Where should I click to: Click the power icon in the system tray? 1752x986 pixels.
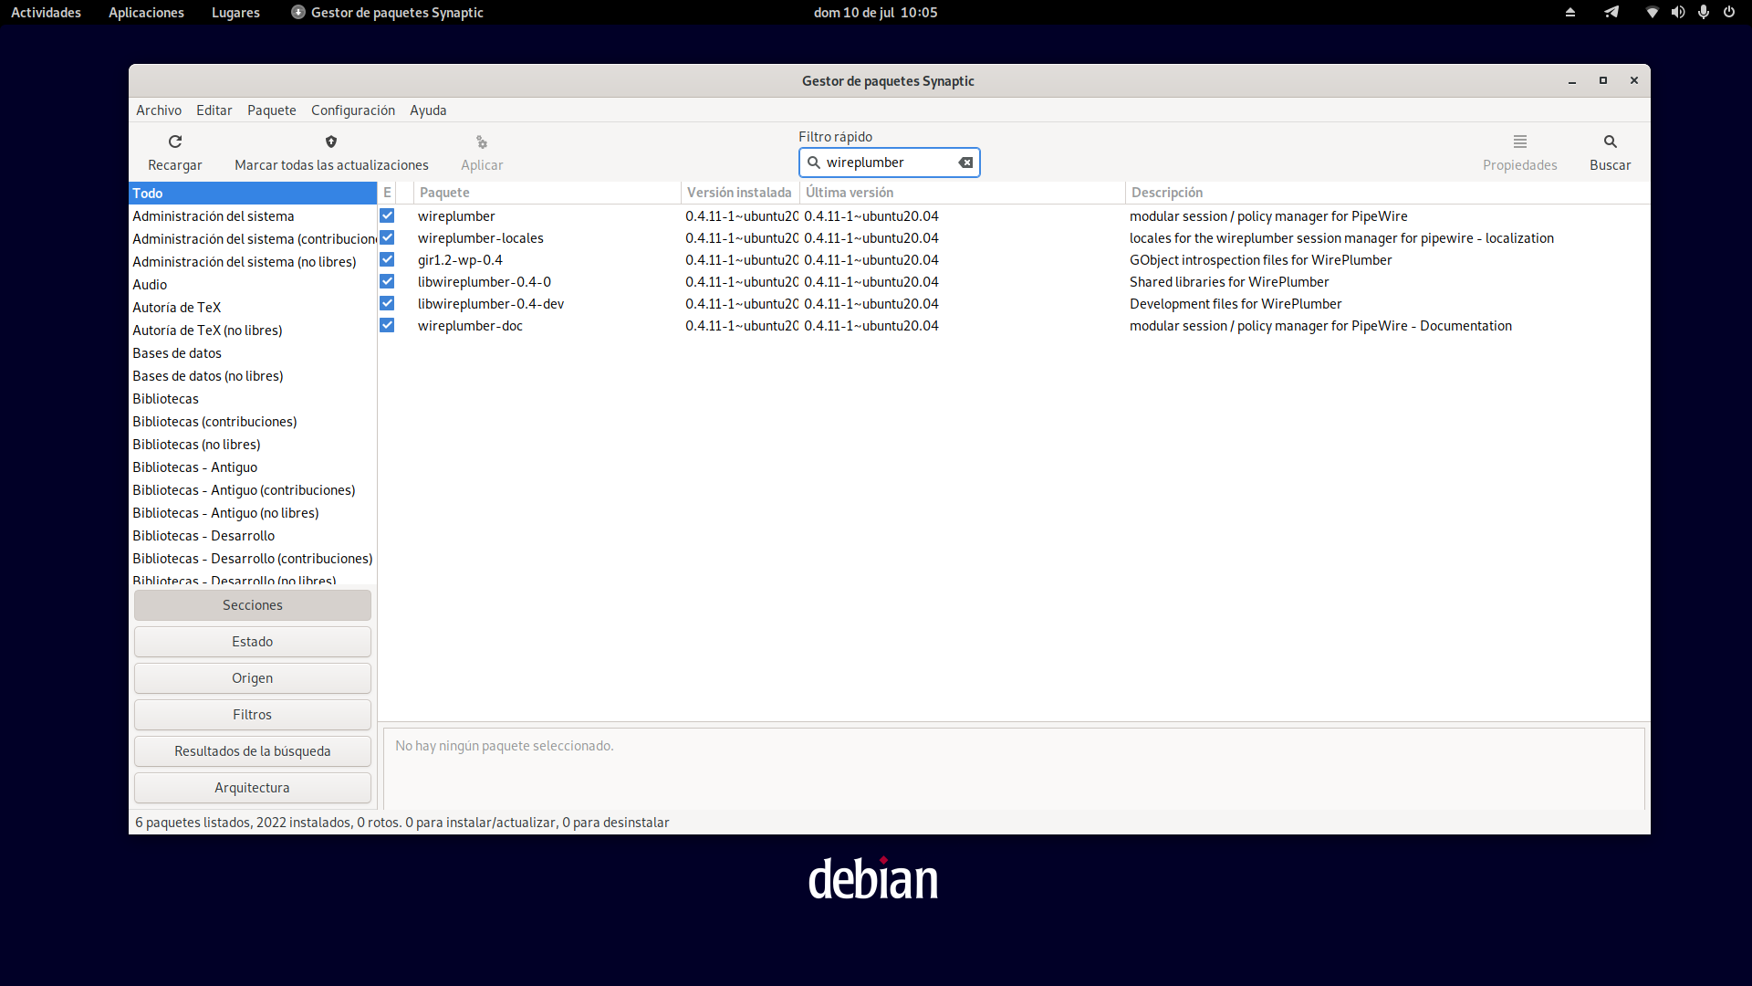click(x=1728, y=12)
